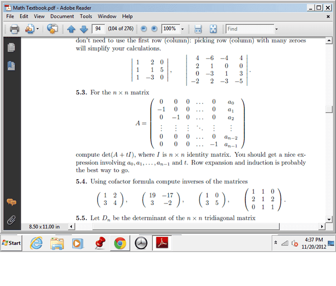Open the View menu
Image resolution: width=336 pixels, height=286 pixels.
click(39, 16)
